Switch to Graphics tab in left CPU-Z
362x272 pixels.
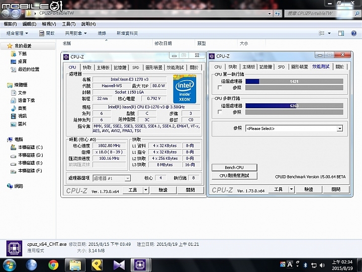(154, 67)
